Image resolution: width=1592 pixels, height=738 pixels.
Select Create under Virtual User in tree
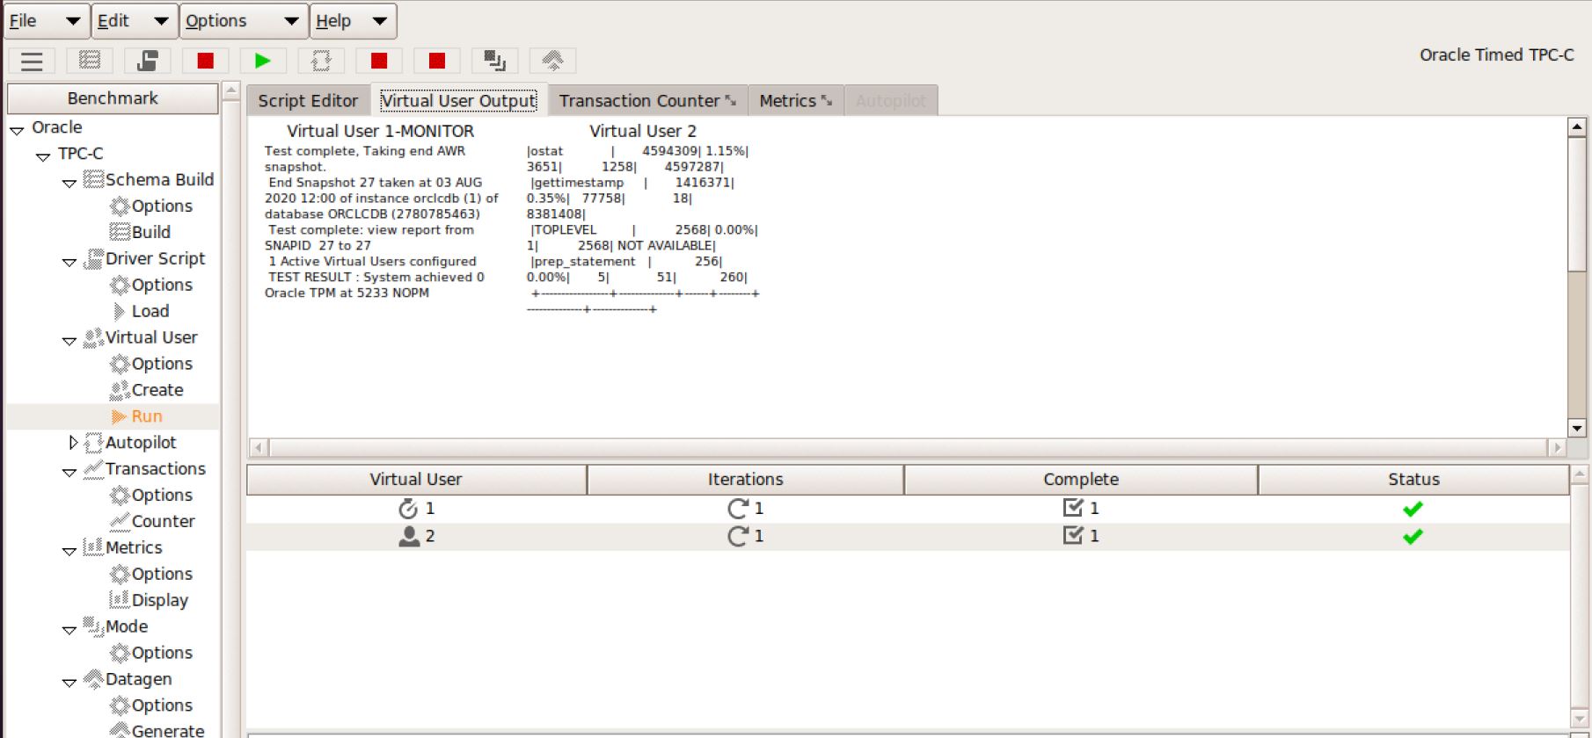[157, 390]
